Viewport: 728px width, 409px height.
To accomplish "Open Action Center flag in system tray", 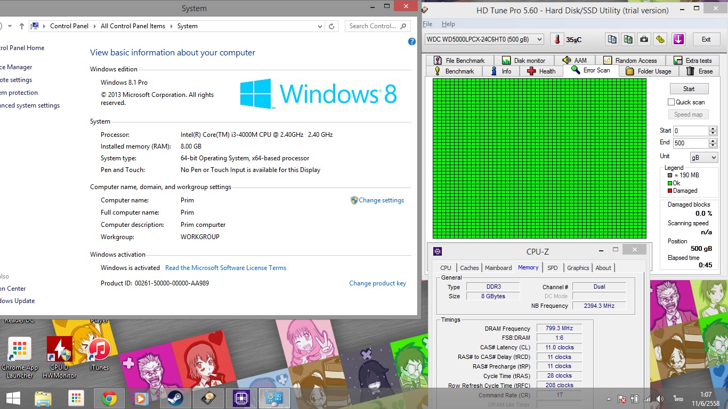I will (x=622, y=399).
